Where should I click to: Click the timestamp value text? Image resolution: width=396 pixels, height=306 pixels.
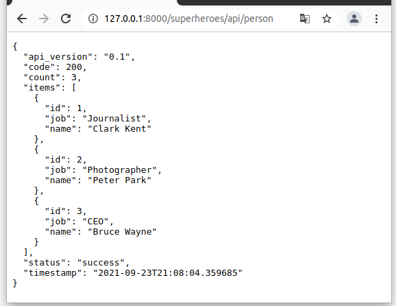(168, 273)
